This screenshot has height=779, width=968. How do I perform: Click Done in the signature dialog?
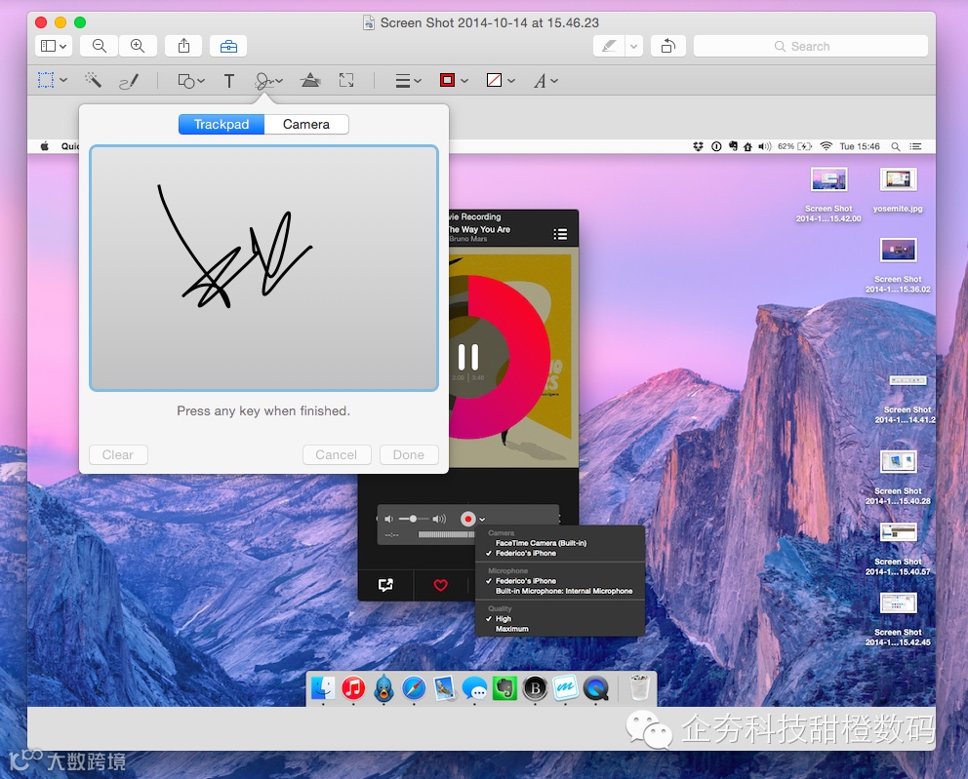pos(409,454)
